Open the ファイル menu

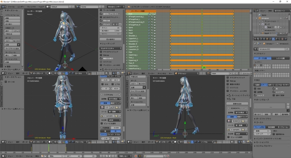(x=11, y=7)
